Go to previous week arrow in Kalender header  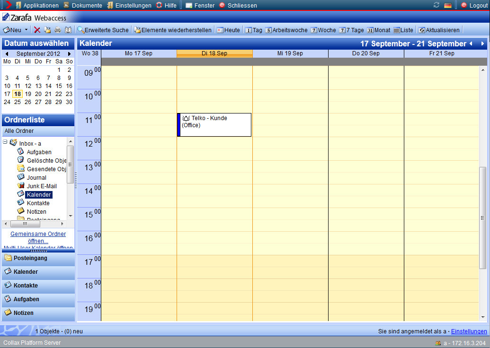tap(471, 43)
